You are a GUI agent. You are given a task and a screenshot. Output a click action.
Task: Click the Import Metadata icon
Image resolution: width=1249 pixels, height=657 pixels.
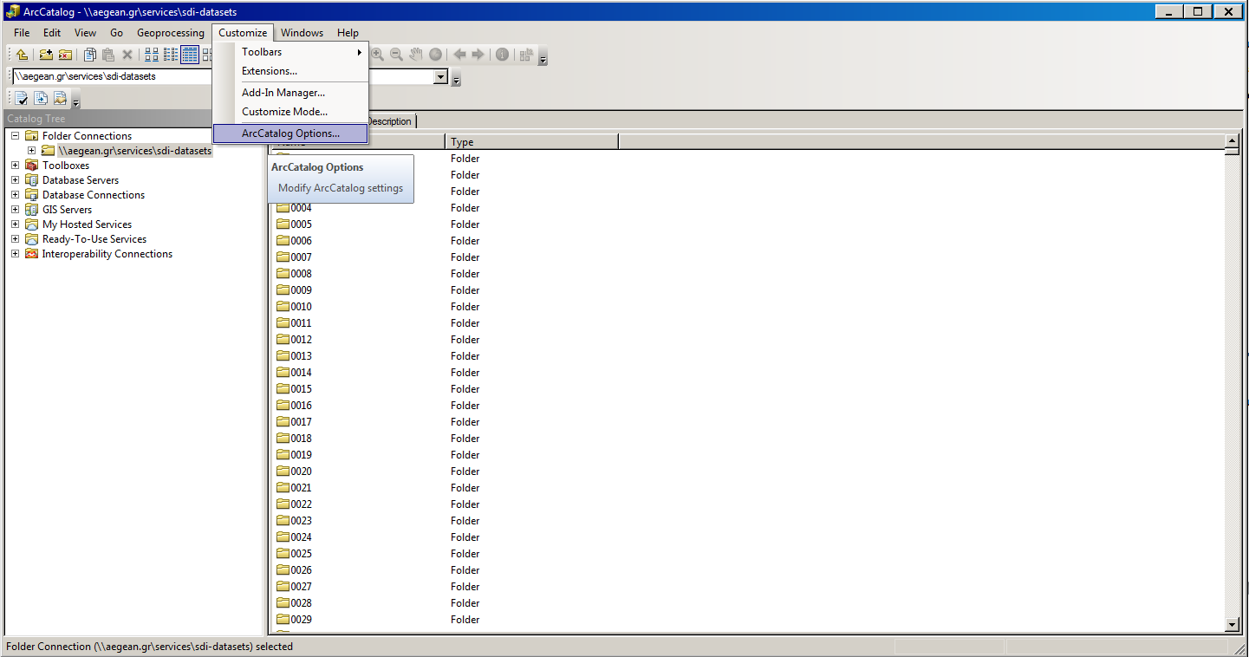click(x=60, y=98)
